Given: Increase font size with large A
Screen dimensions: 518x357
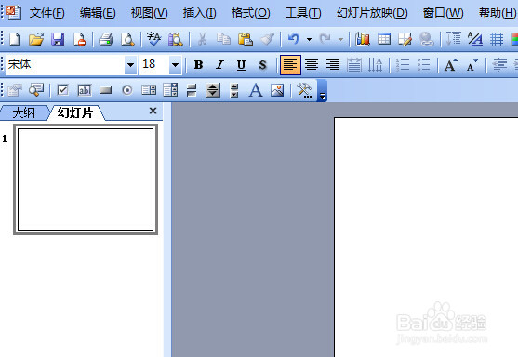Looking at the screenshot, I should [x=451, y=65].
